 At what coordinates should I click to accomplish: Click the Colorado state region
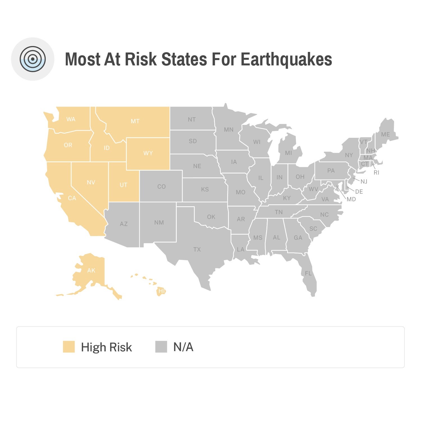[161, 186]
